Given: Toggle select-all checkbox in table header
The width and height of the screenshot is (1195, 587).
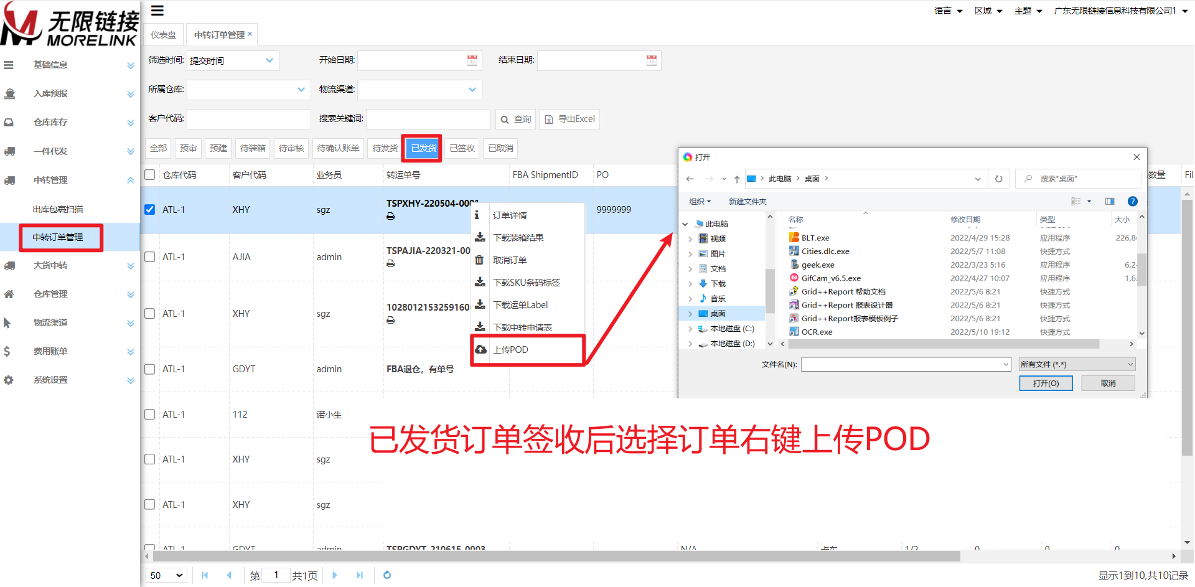Looking at the screenshot, I should (150, 175).
